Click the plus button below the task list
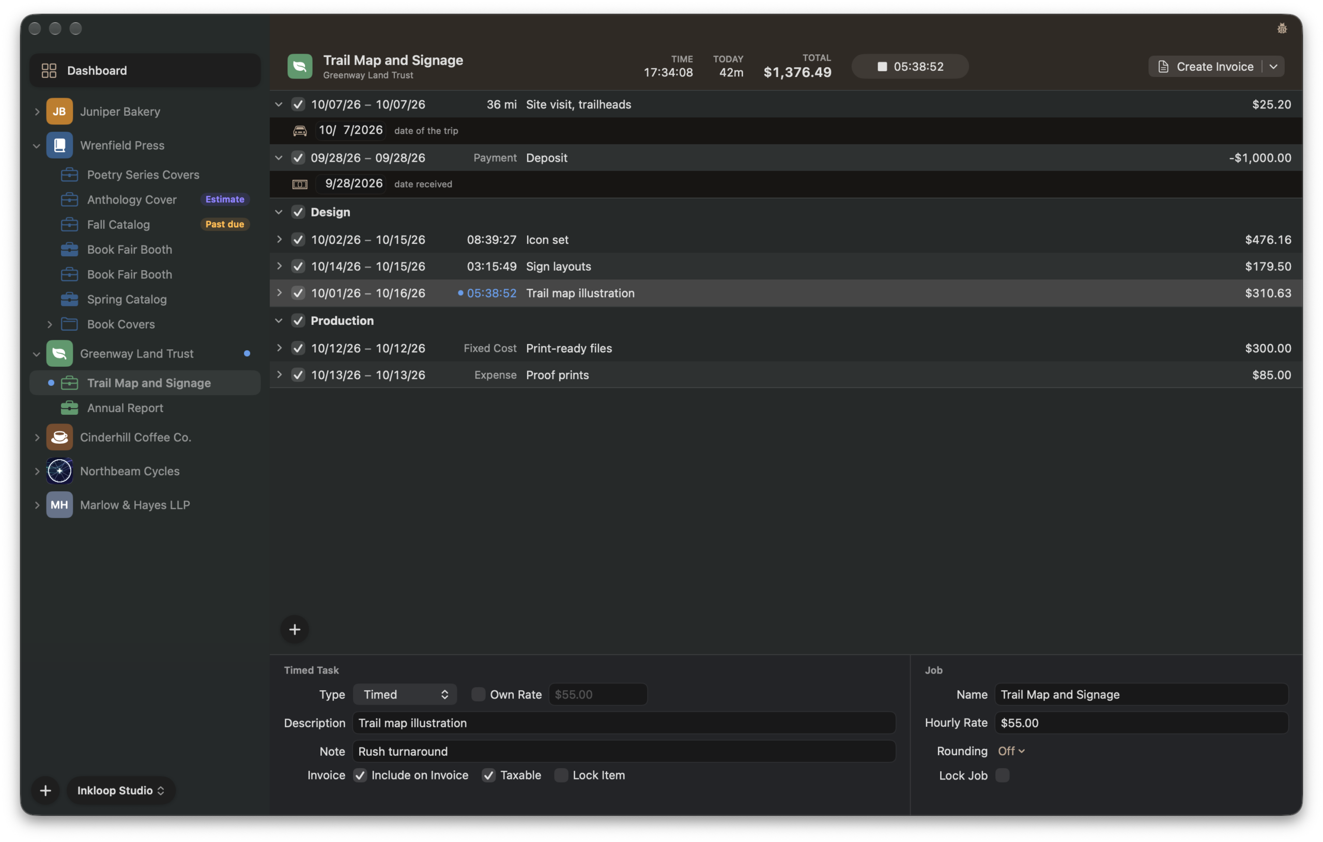 (x=295, y=629)
